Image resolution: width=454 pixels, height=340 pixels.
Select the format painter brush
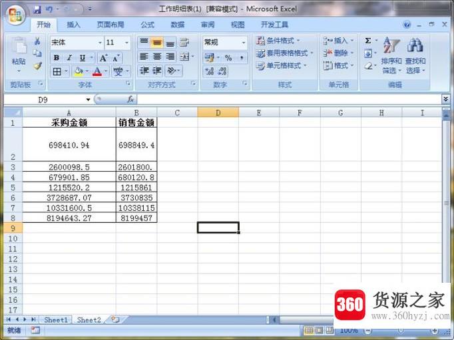37,66
